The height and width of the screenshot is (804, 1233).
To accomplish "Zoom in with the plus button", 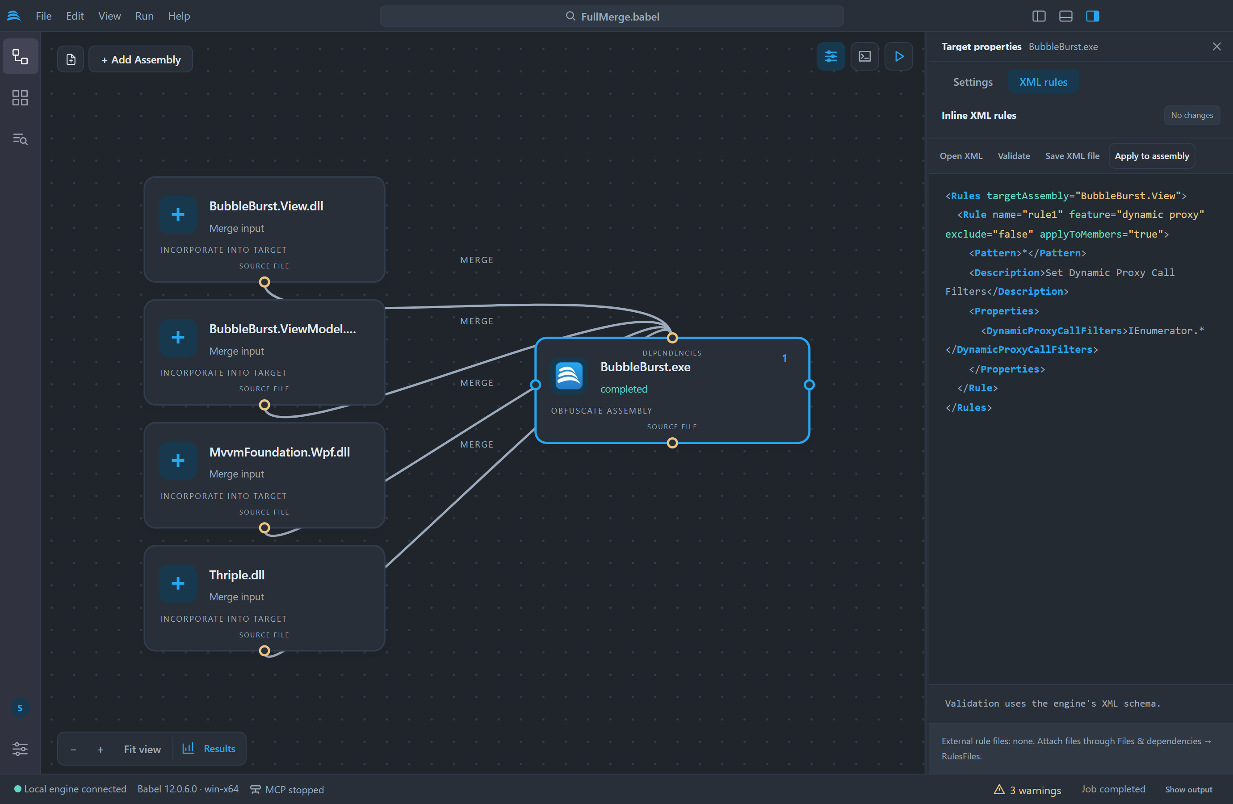I will 101,749.
